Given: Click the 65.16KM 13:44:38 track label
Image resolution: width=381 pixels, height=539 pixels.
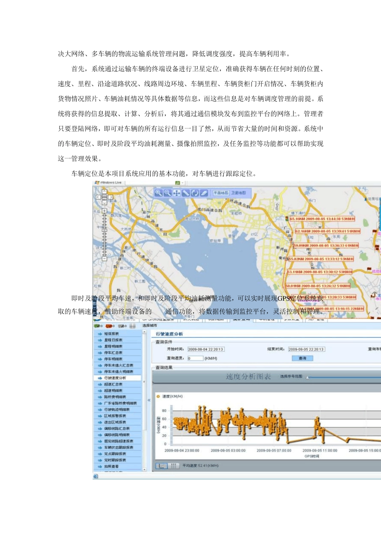Looking at the screenshot, I should pos(323,219).
